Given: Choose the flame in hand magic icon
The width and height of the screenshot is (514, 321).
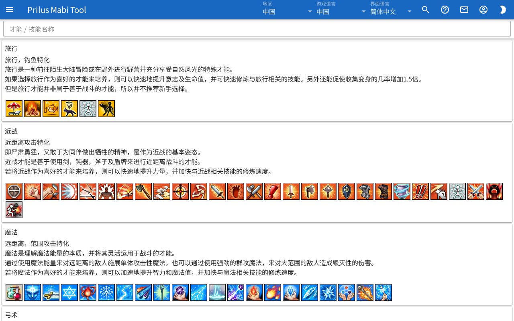Looking at the screenshot, I should click(x=254, y=293).
